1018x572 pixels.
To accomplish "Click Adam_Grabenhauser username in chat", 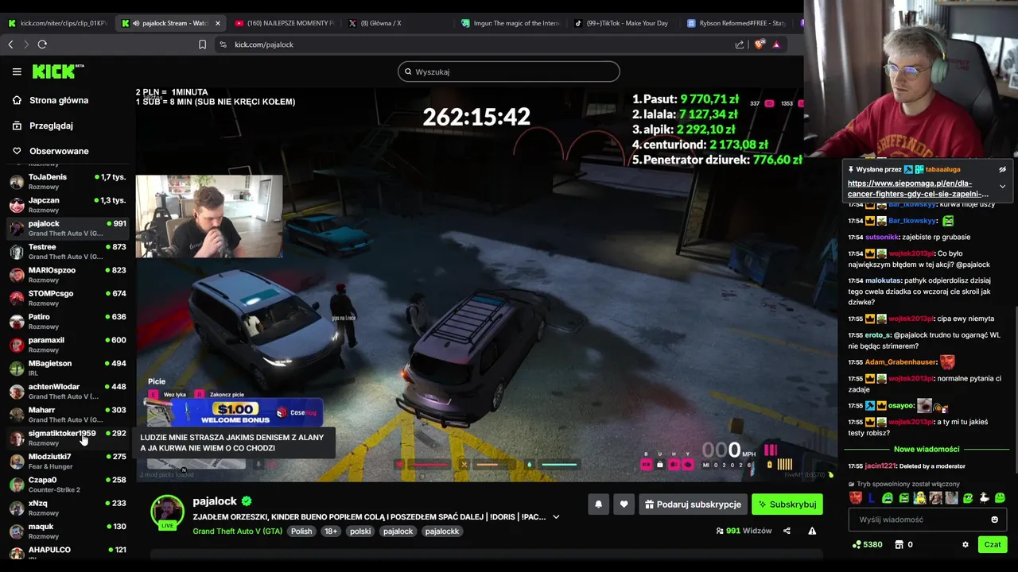I will click(x=899, y=362).
